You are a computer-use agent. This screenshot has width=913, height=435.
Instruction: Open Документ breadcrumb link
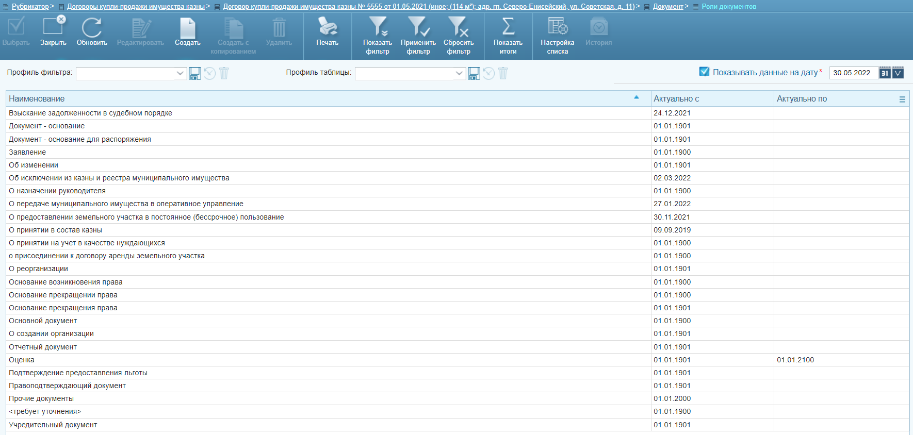[x=668, y=6]
